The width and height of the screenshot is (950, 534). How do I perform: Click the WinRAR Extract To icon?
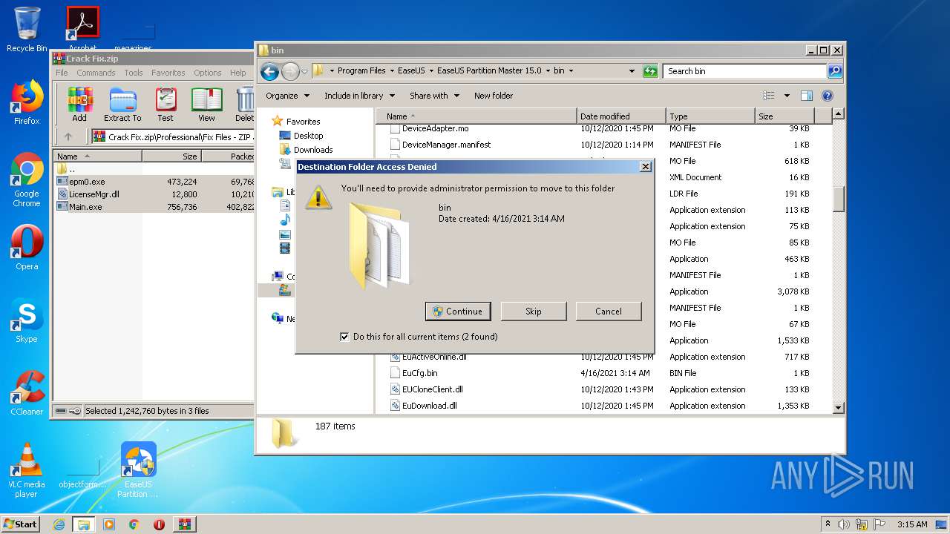pos(122,105)
